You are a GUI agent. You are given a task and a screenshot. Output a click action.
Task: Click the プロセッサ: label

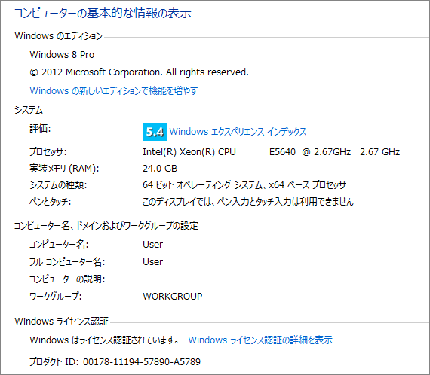click(48, 152)
